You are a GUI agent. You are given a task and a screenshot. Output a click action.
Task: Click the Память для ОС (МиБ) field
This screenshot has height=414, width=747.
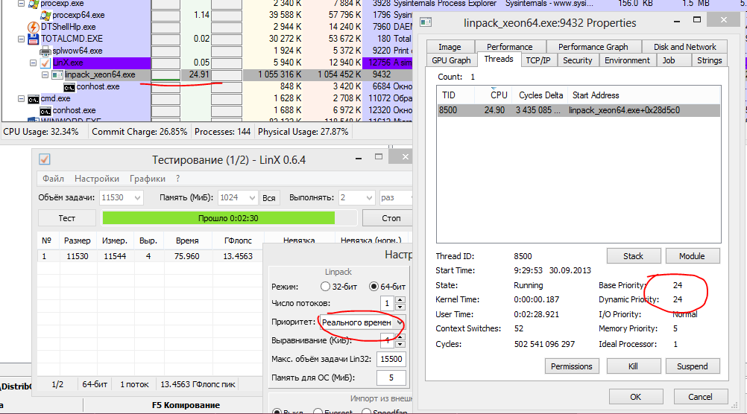click(391, 378)
